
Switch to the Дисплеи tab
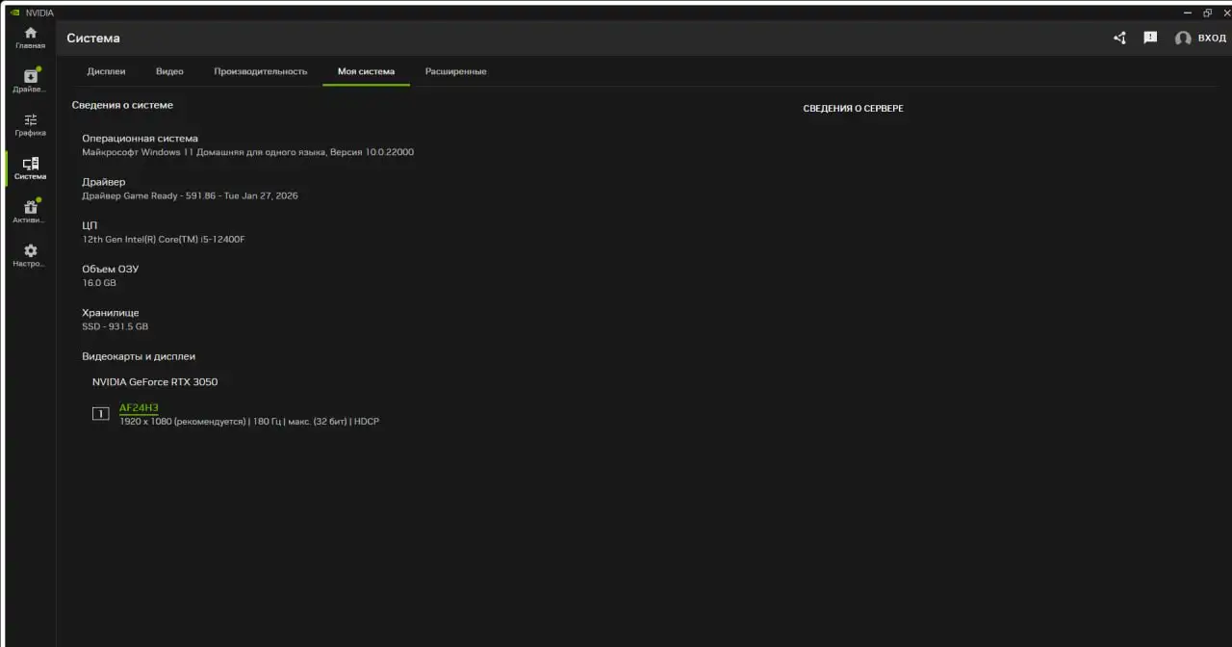(106, 71)
